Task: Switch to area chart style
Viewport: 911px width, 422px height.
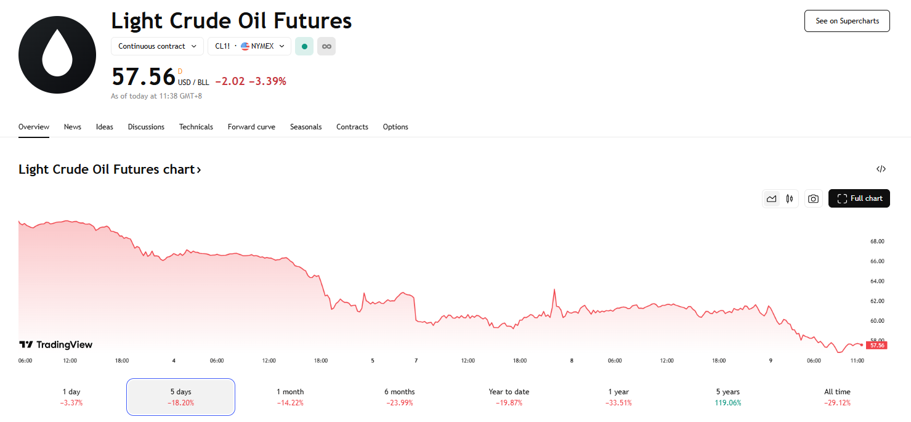Action: point(771,198)
